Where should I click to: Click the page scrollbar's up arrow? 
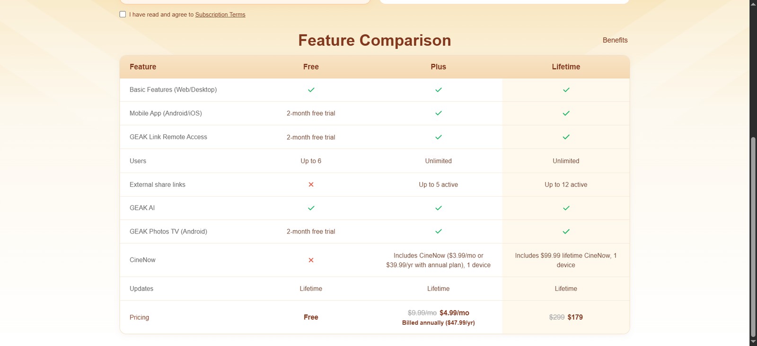[x=753, y=4]
